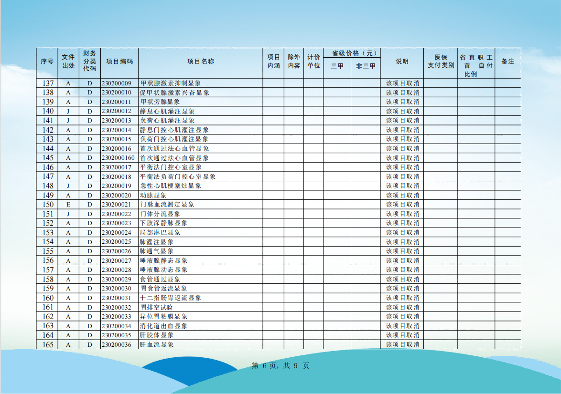Select item name 动脉显象
The width and height of the screenshot is (561, 394).
(153, 196)
